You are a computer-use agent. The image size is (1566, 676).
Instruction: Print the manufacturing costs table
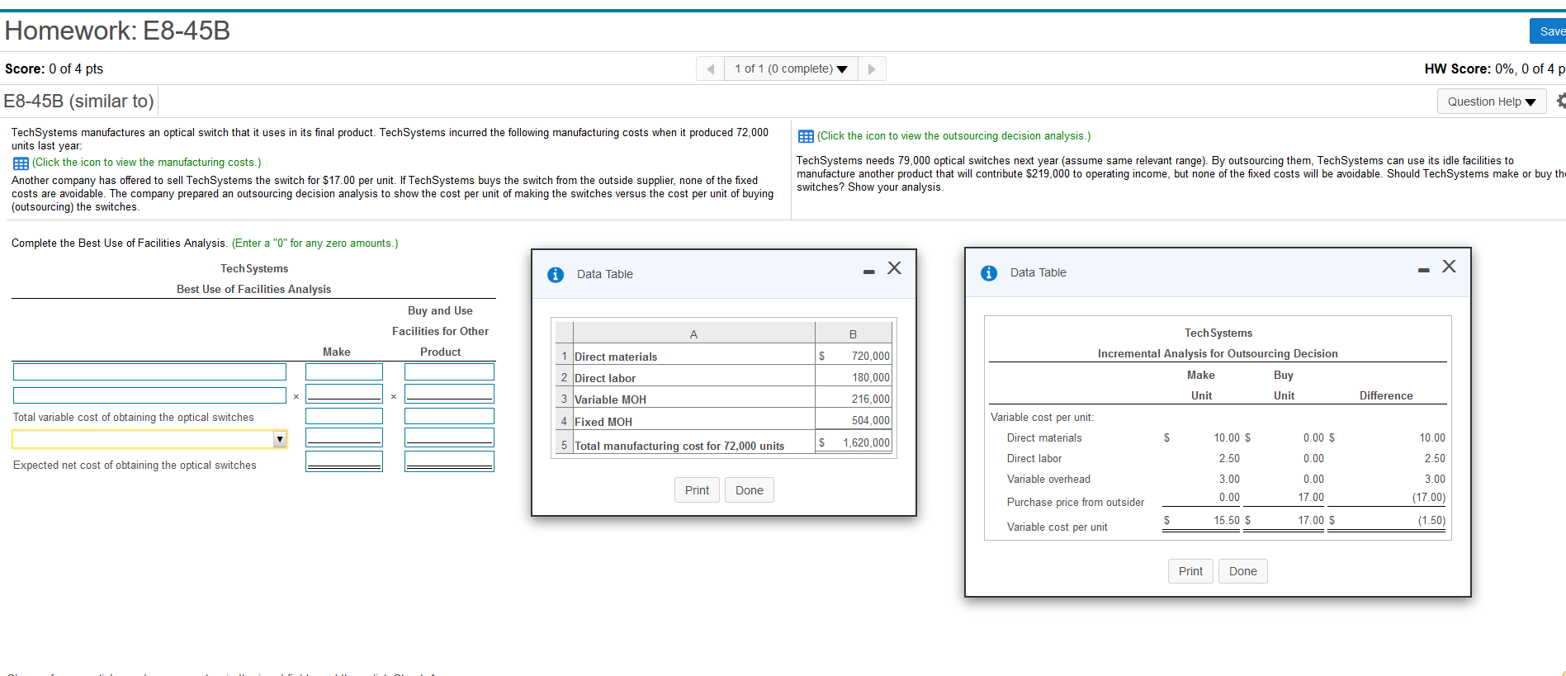(x=697, y=490)
